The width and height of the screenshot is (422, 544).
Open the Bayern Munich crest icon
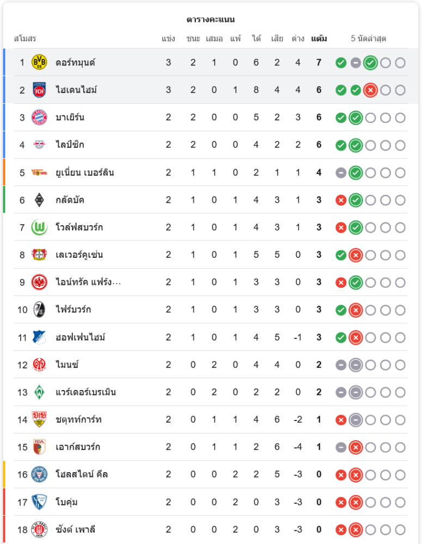click(39, 118)
